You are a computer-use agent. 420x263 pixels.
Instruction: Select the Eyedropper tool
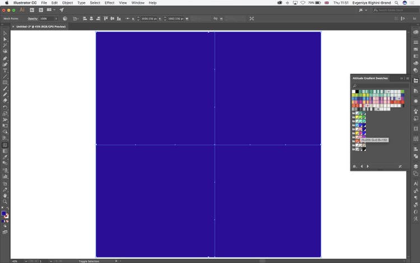(x=5, y=157)
